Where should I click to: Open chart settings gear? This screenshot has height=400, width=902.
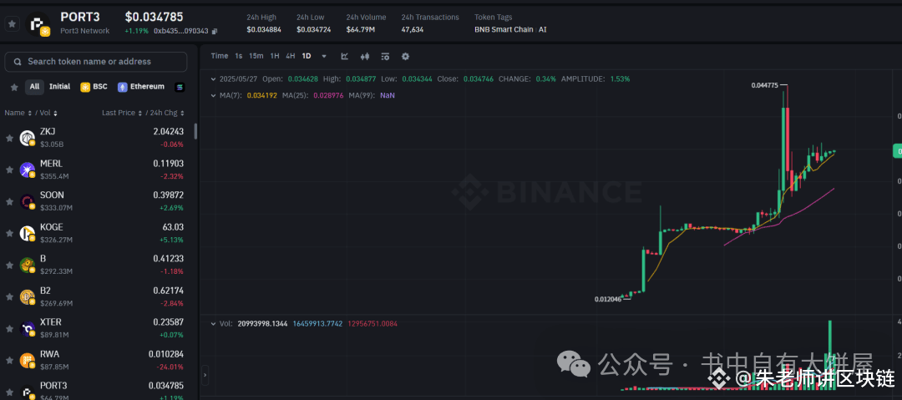pyautogui.click(x=405, y=57)
